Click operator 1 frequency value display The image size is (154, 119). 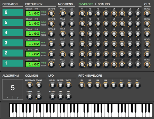click(x=33, y=64)
